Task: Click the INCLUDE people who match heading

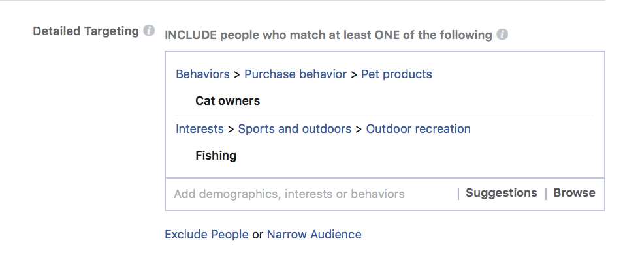Action: tap(328, 35)
